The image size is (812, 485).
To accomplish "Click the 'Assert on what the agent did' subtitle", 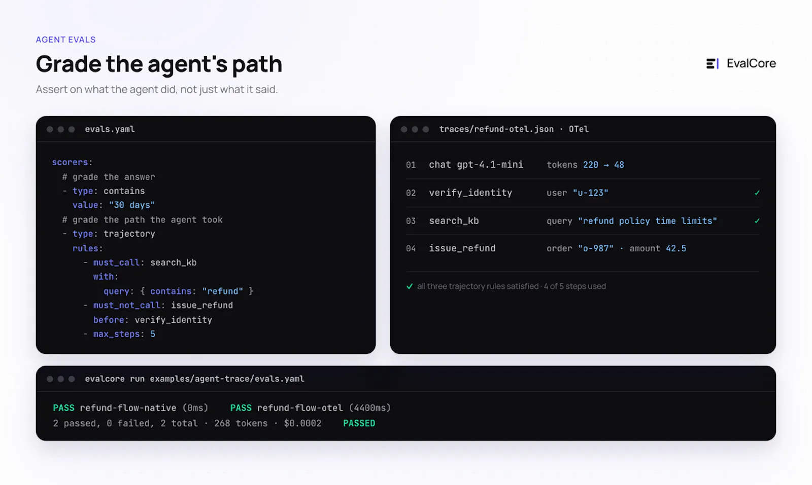I will [x=157, y=90].
